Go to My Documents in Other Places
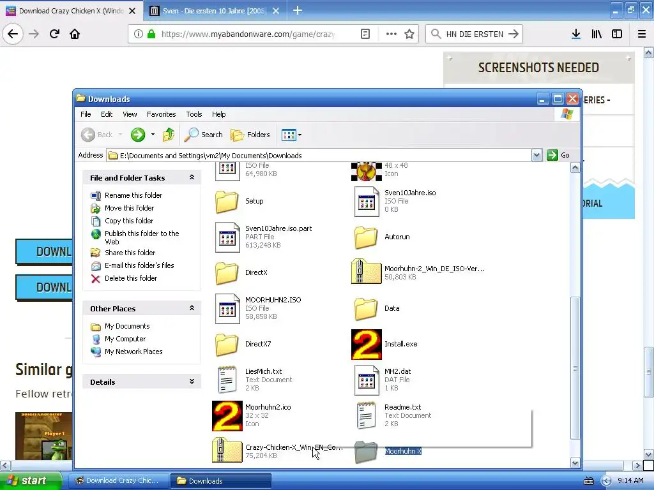Image resolution: width=654 pixels, height=490 pixels. pyautogui.click(x=127, y=326)
